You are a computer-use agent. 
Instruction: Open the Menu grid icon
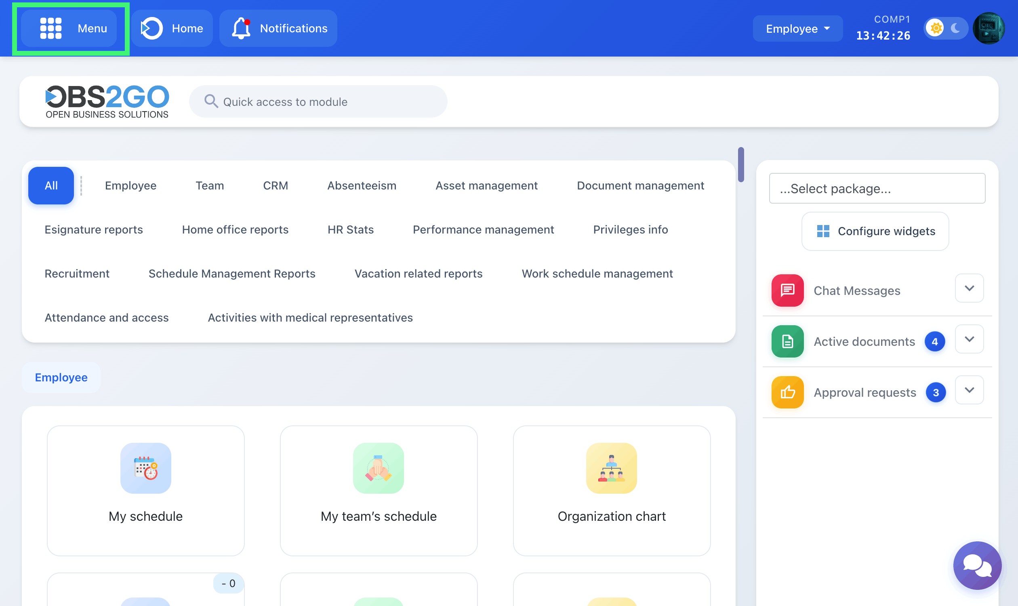tap(52, 28)
